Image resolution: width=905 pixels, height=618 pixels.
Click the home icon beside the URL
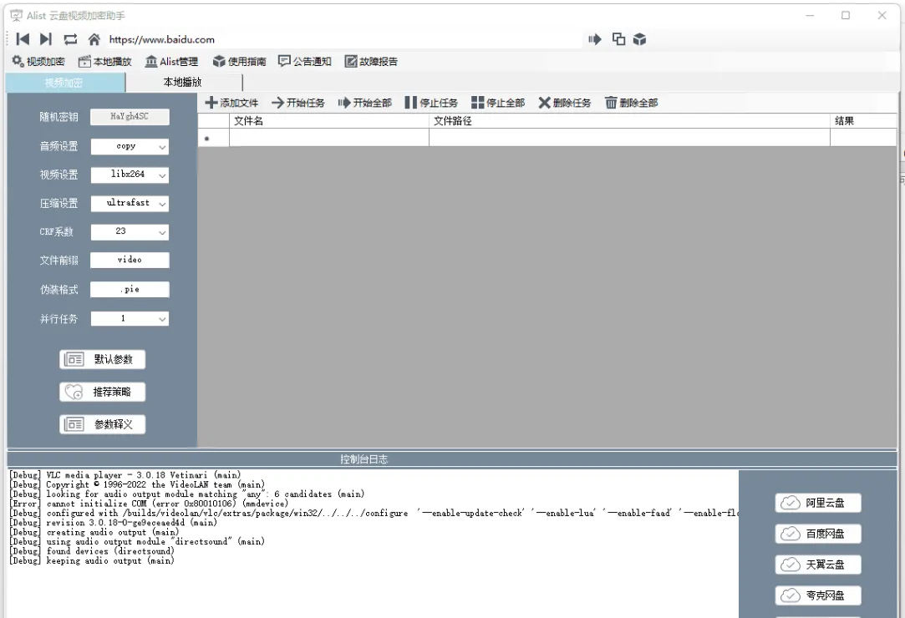pyautogui.click(x=94, y=39)
